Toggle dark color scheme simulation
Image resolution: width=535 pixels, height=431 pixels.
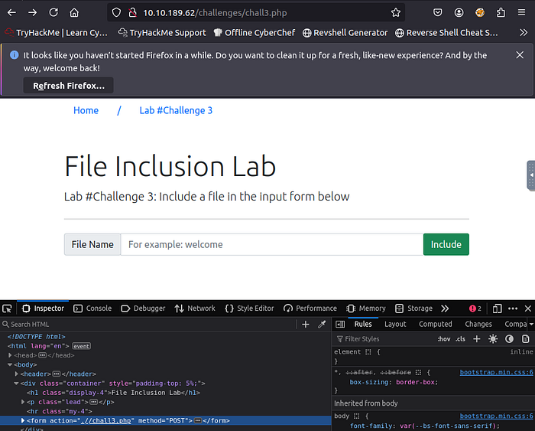(509, 338)
